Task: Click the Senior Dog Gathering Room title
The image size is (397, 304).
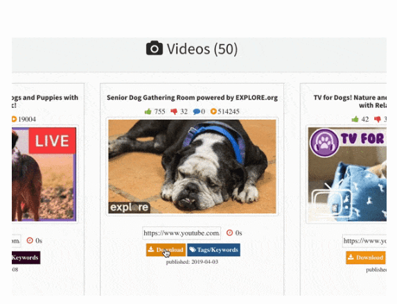Action: pos(192,98)
